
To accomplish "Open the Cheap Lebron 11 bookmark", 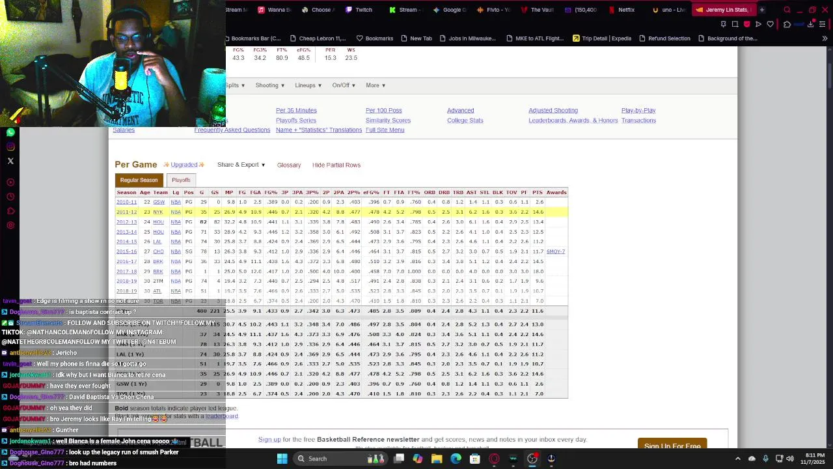I will tap(318, 38).
